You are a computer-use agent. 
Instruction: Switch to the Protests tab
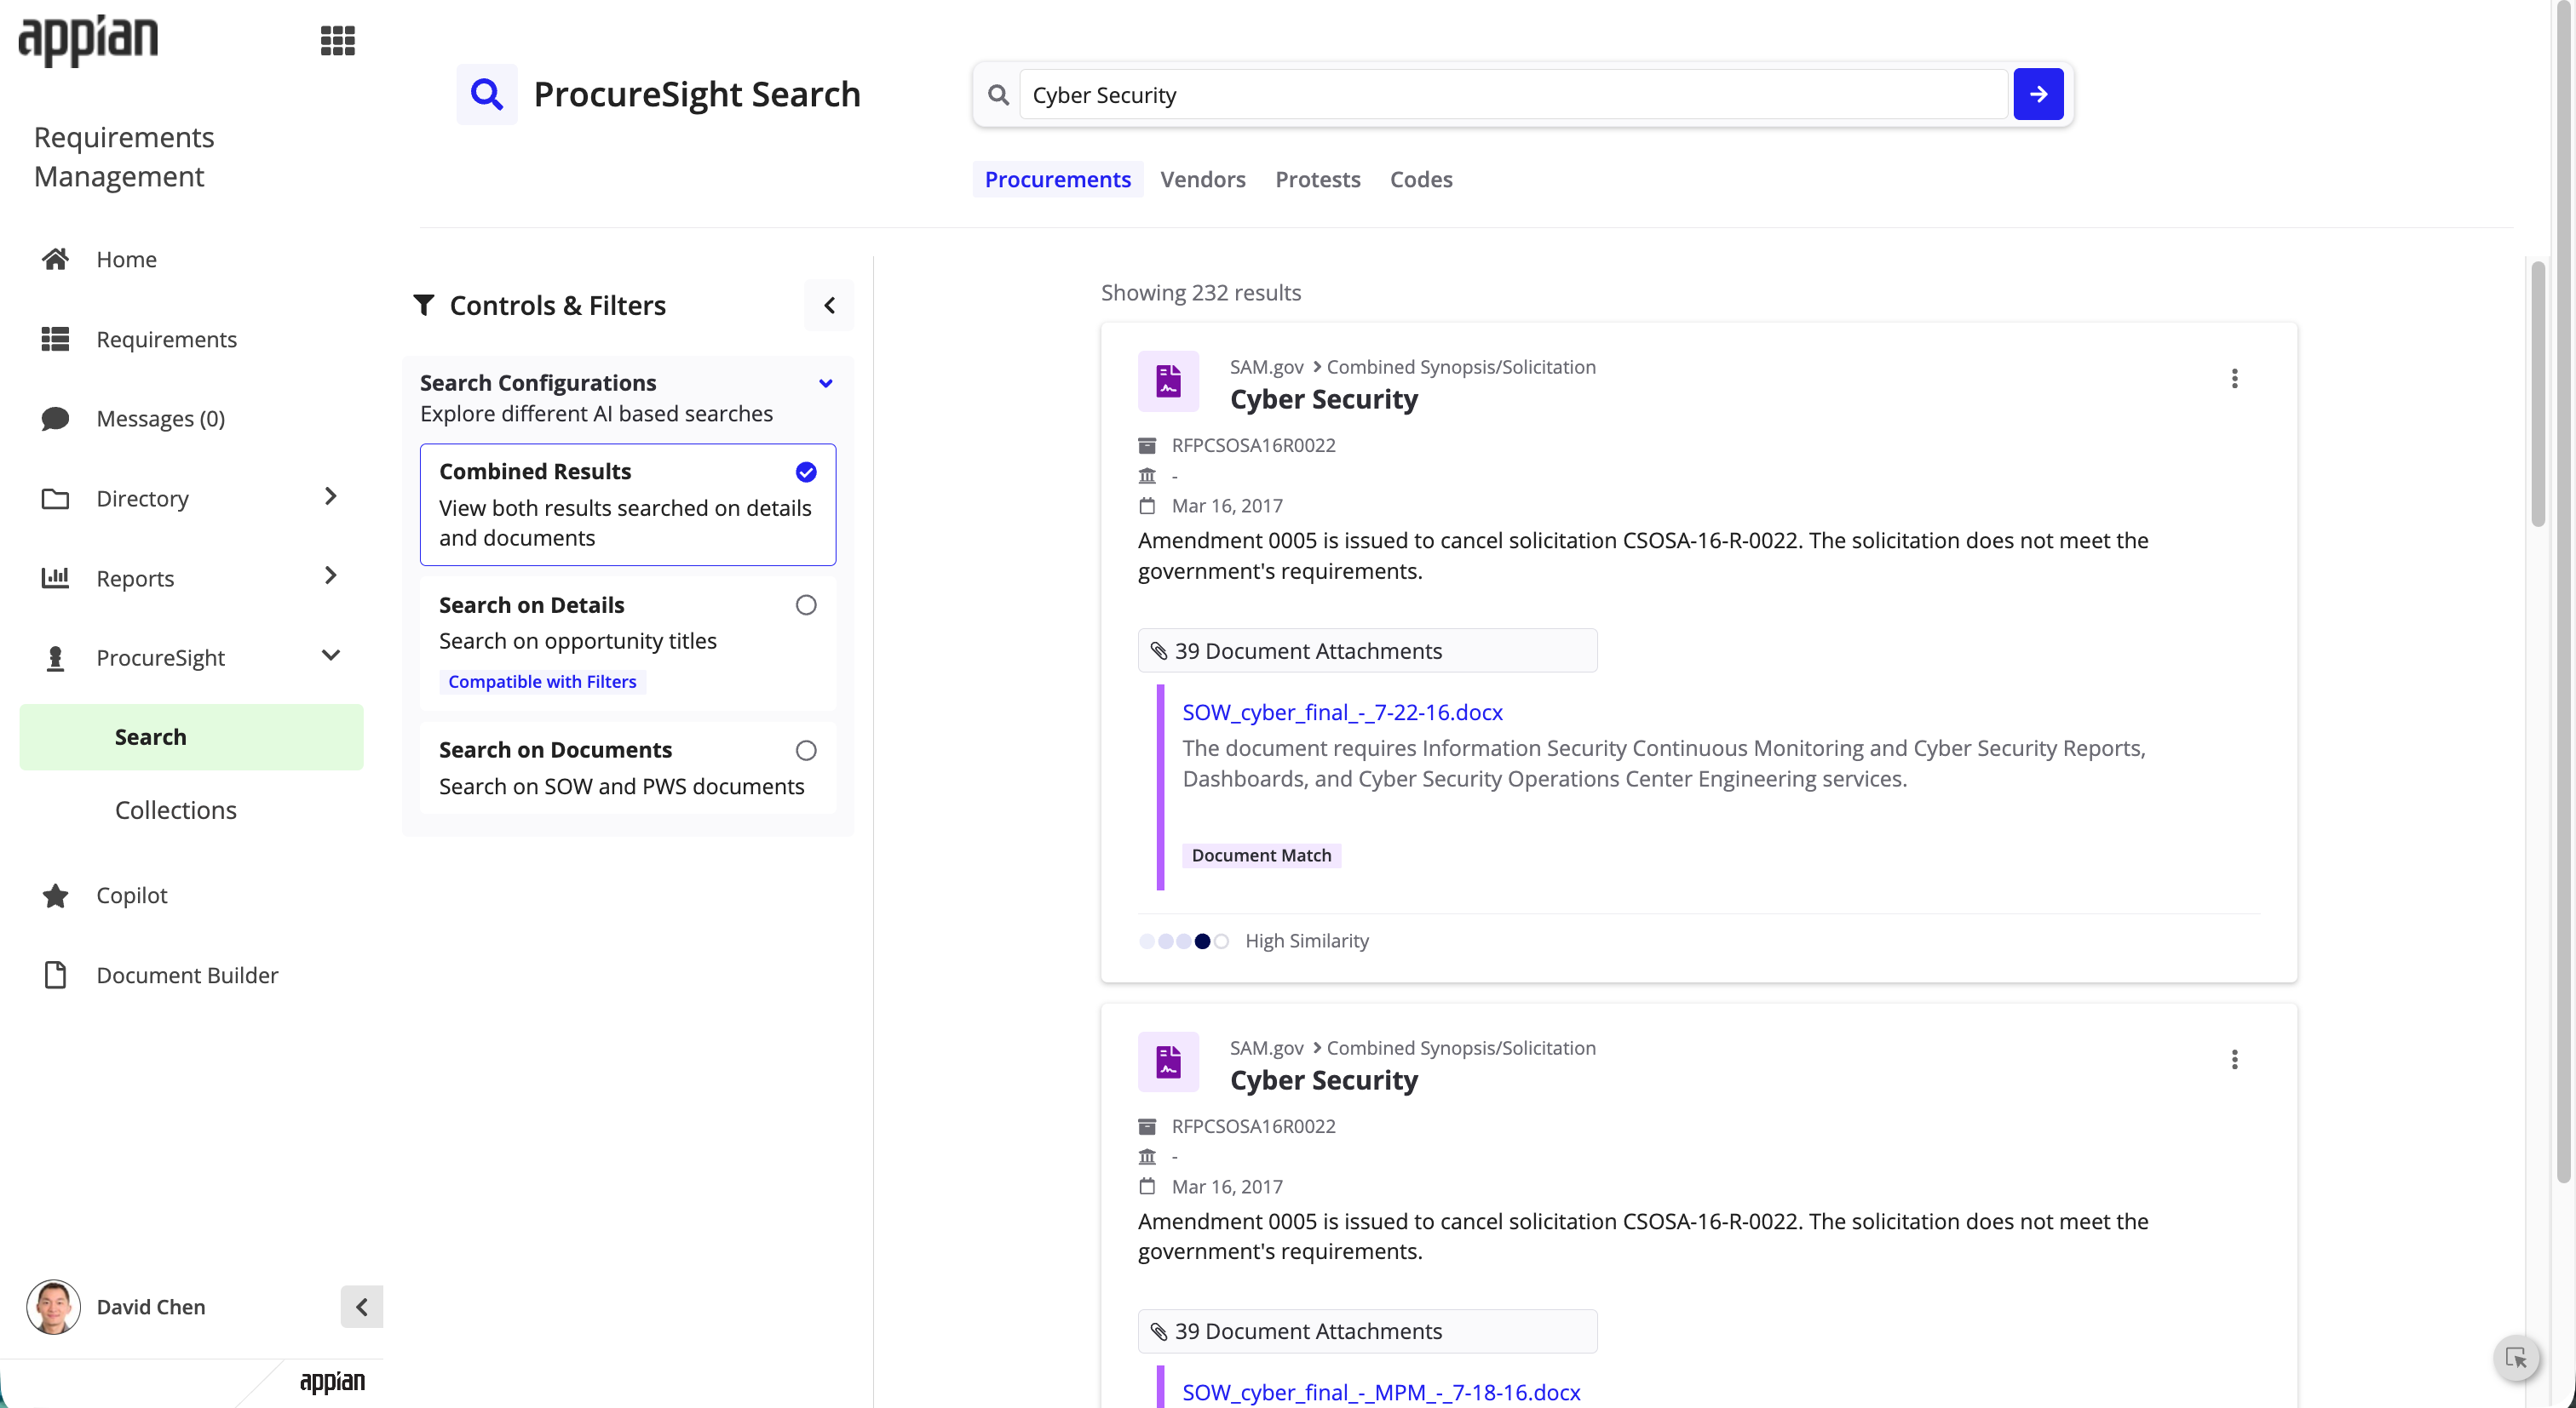click(x=1317, y=179)
